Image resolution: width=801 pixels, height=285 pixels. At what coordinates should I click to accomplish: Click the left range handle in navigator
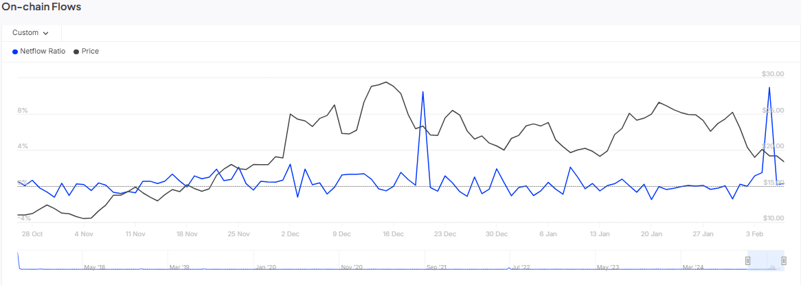click(x=748, y=260)
